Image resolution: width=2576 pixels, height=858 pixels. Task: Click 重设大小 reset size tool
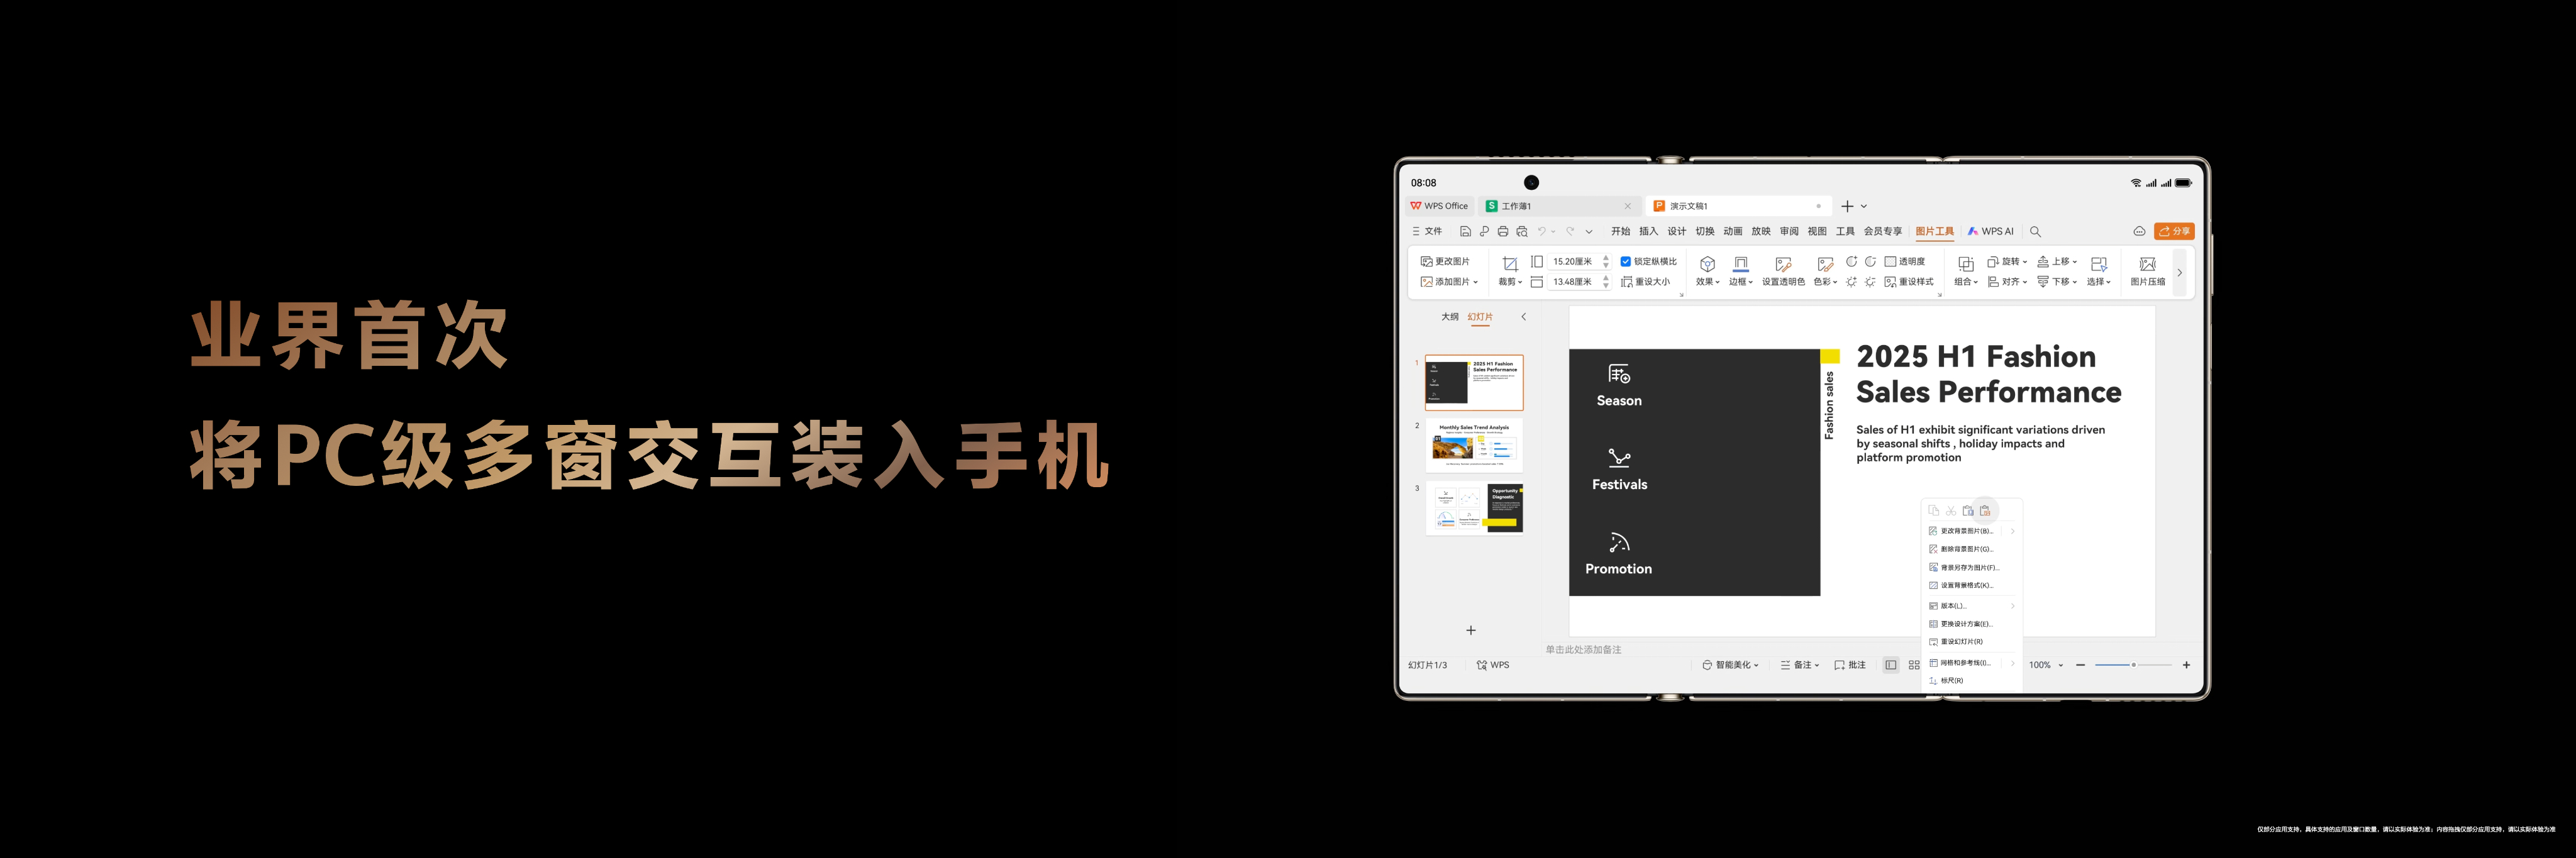coord(1645,282)
